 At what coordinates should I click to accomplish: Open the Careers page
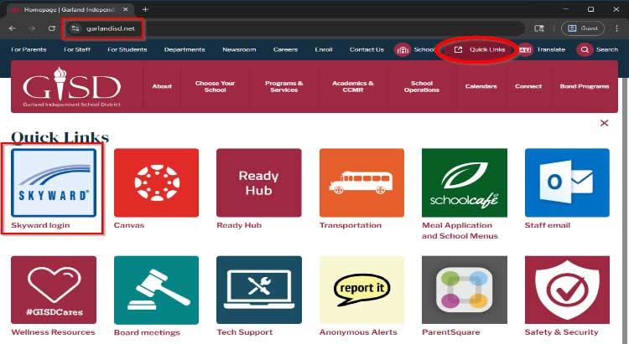[286, 49]
